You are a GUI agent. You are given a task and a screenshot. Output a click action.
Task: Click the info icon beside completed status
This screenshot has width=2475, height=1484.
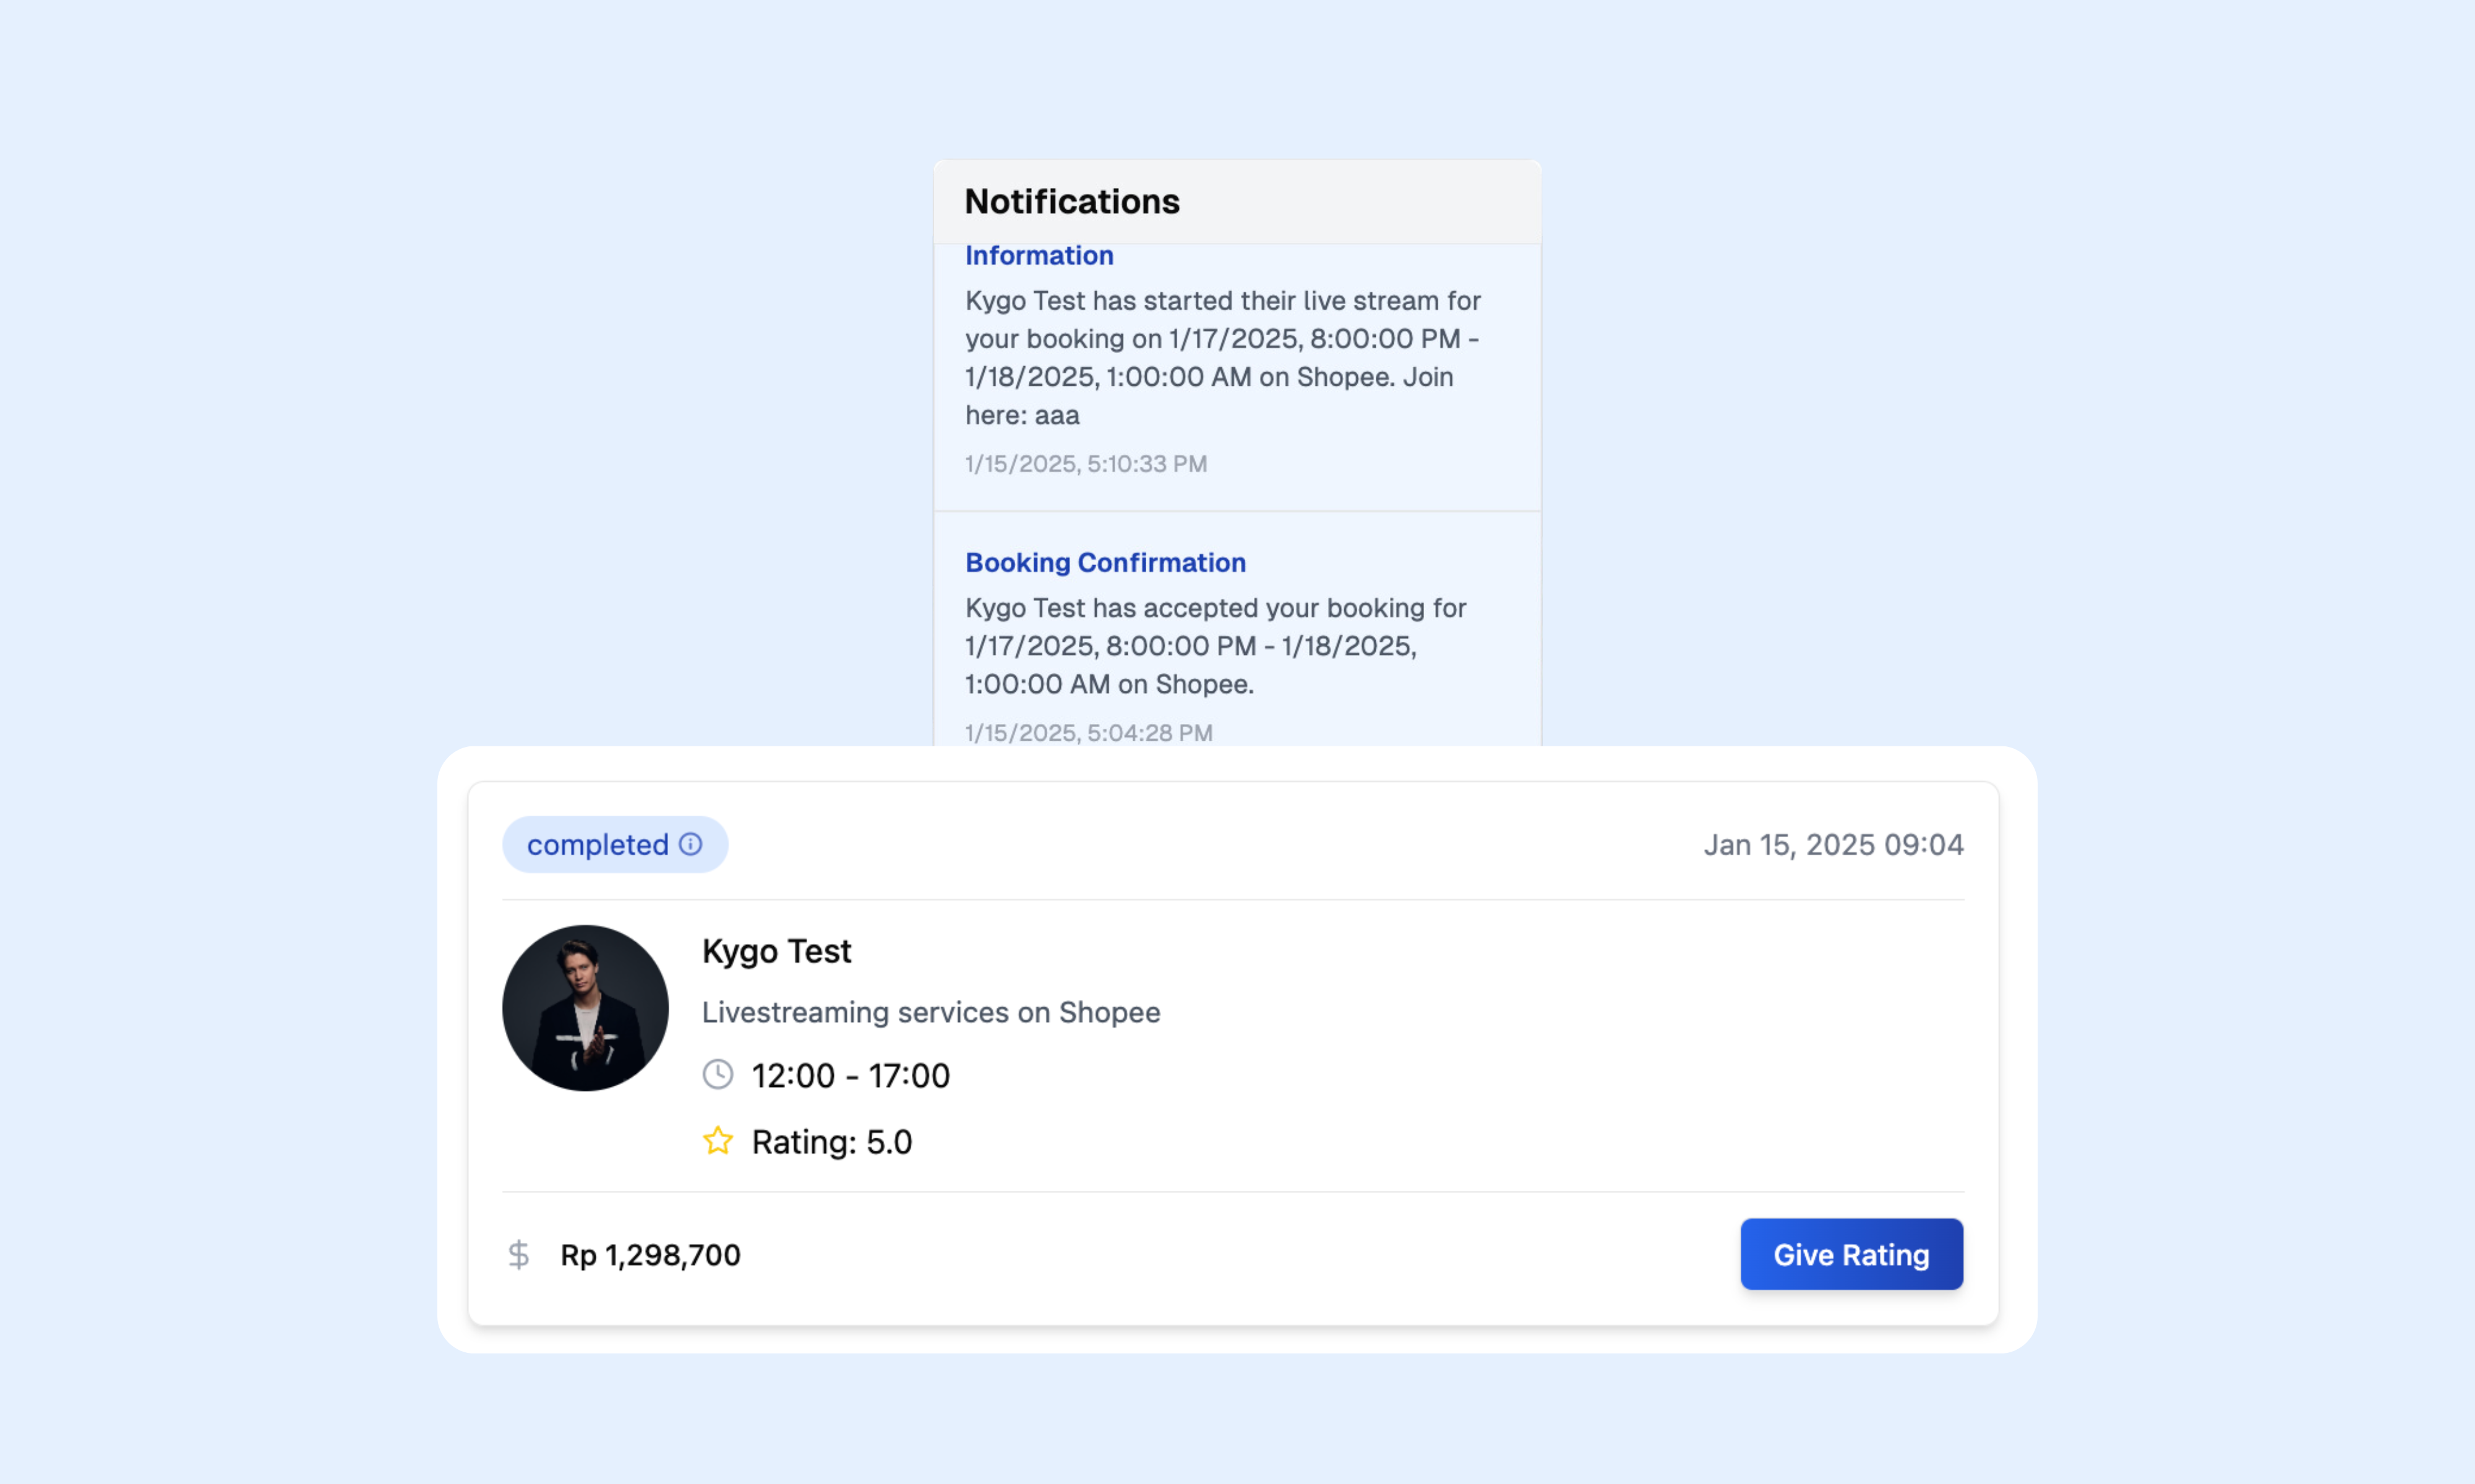coord(690,844)
